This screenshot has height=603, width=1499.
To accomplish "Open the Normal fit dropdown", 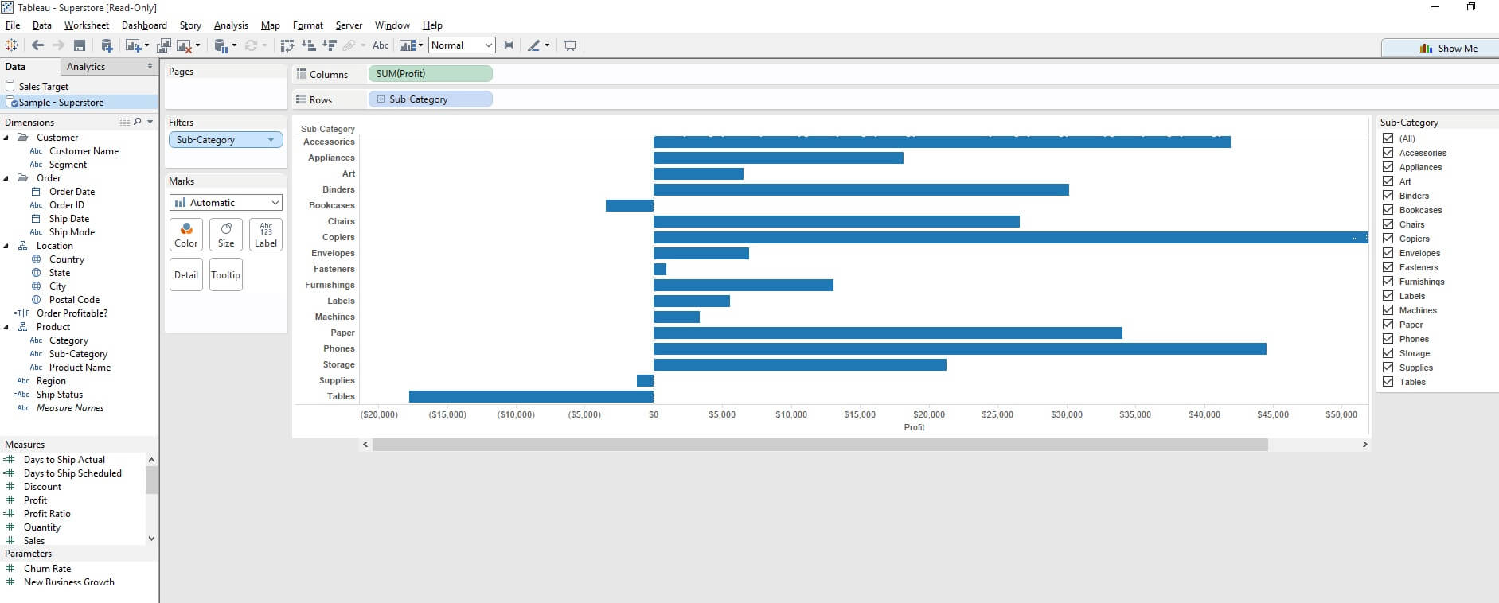I will click(x=462, y=45).
